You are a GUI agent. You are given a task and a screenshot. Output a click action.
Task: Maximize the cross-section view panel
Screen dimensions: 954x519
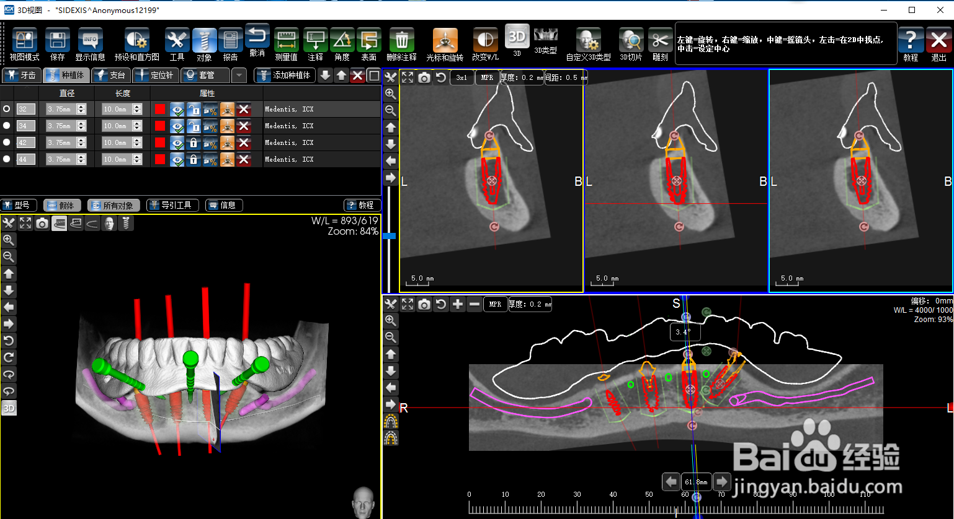point(407,77)
